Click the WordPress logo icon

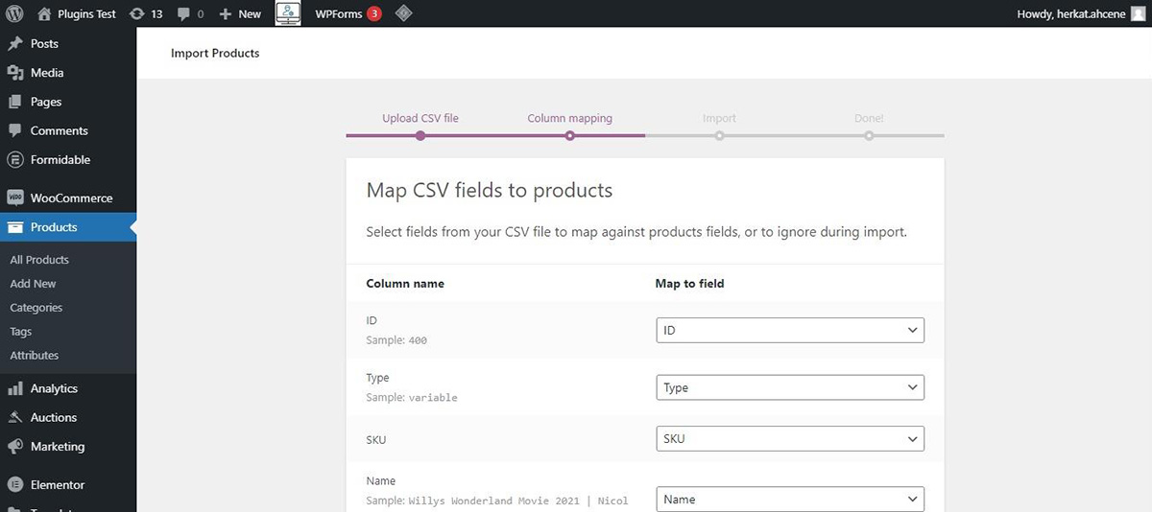[13, 13]
